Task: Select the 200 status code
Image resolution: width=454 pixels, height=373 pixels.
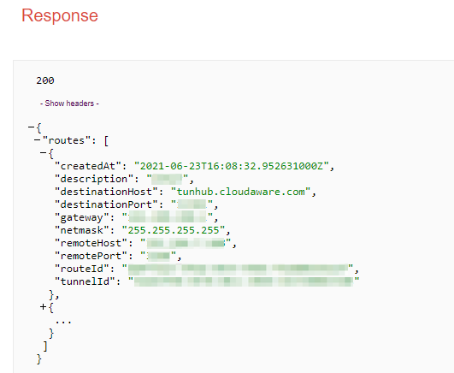Action: 45,80
